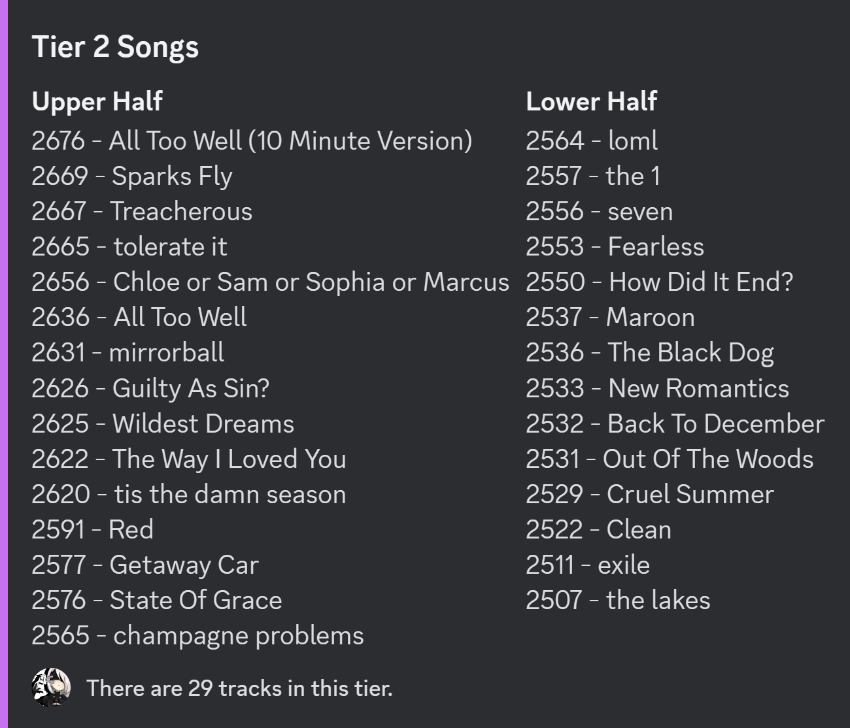Click the footer avatar icon

[x=51, y=687]
